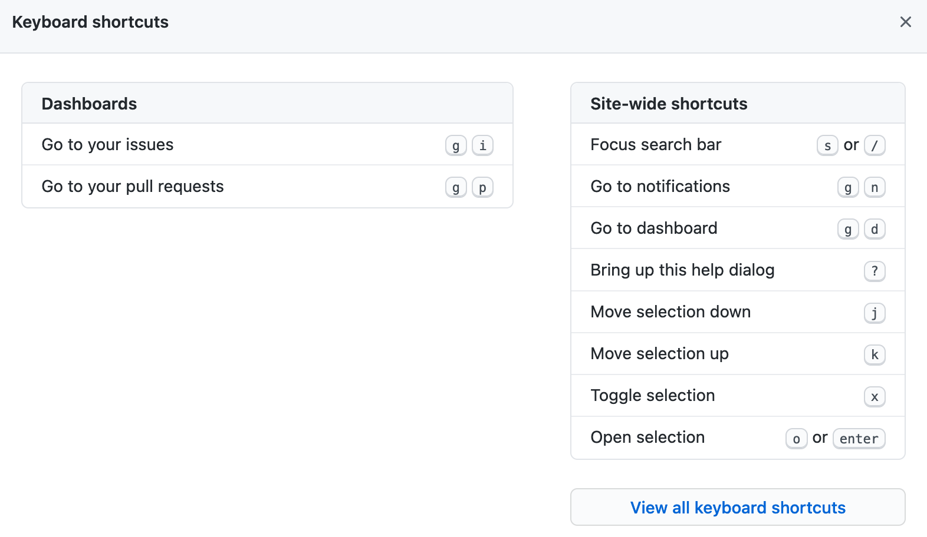Click the "o" key for Open selection
The height and width of the screenshot is (537, 927).
point(796,439)
